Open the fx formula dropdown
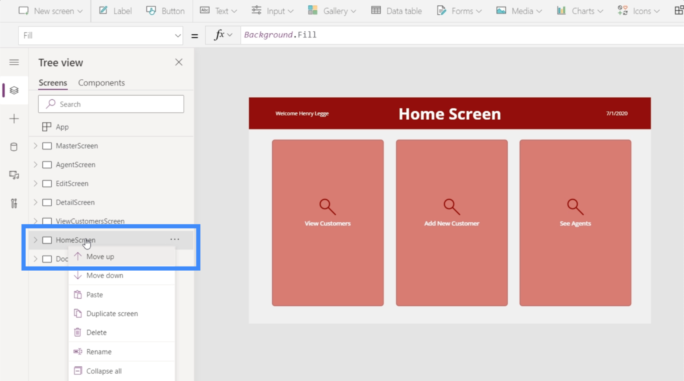This screenshot has width=684, height=381. (223, 35)
